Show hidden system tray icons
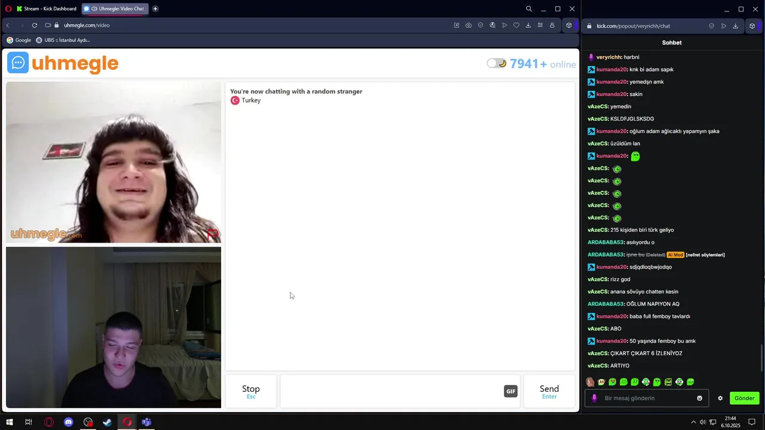Image resolution: width=765 pixels, height=430 pixels. point(693,422)
